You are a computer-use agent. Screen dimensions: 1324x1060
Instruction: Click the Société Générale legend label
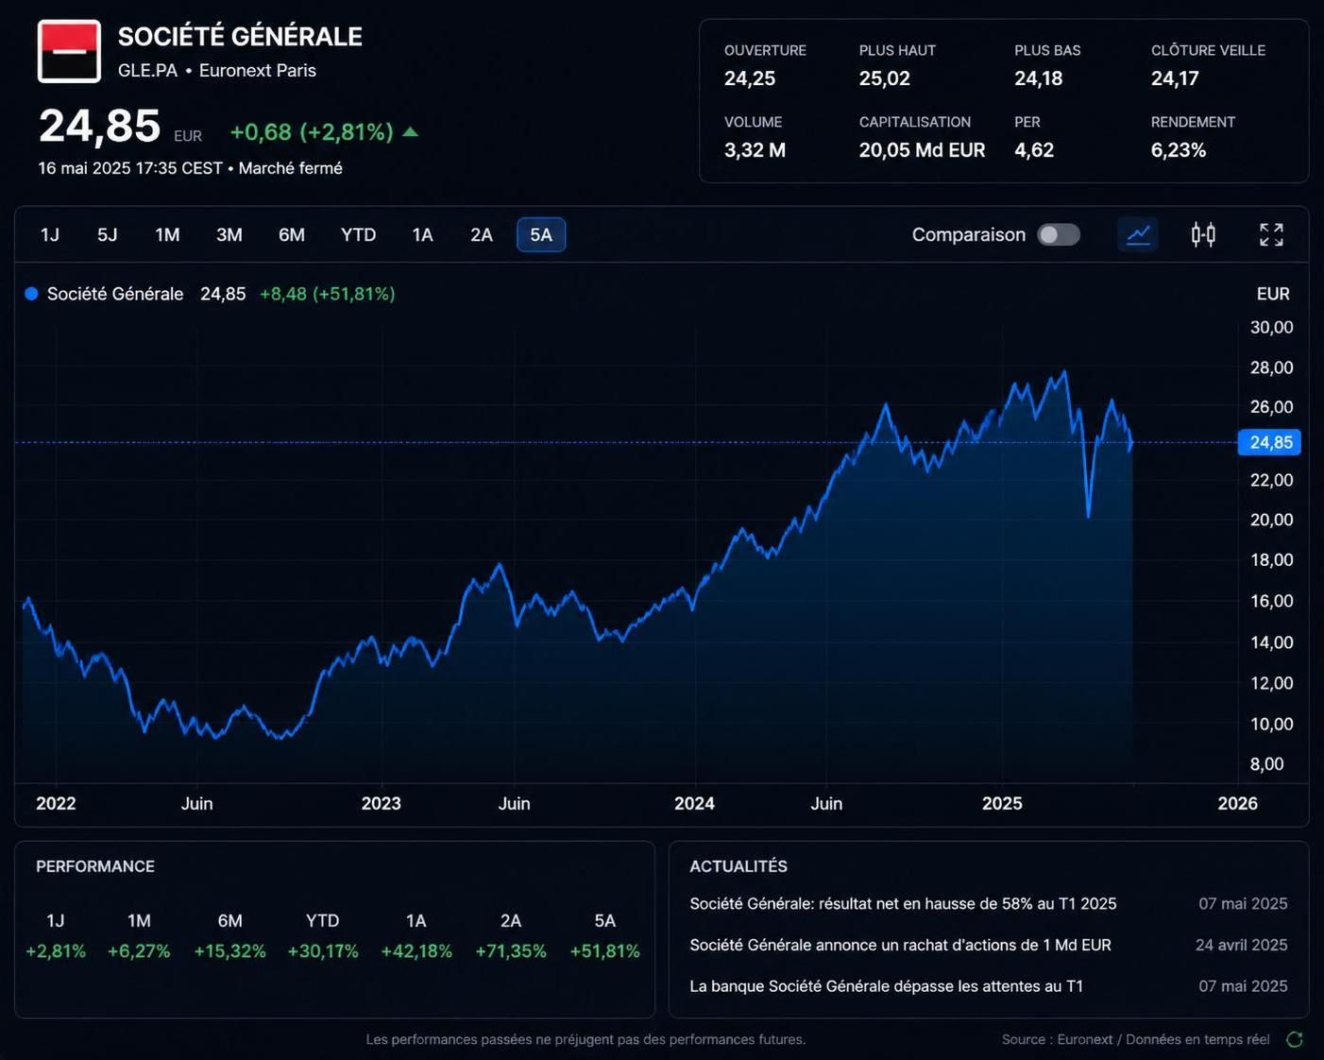[x=115, y=294]
